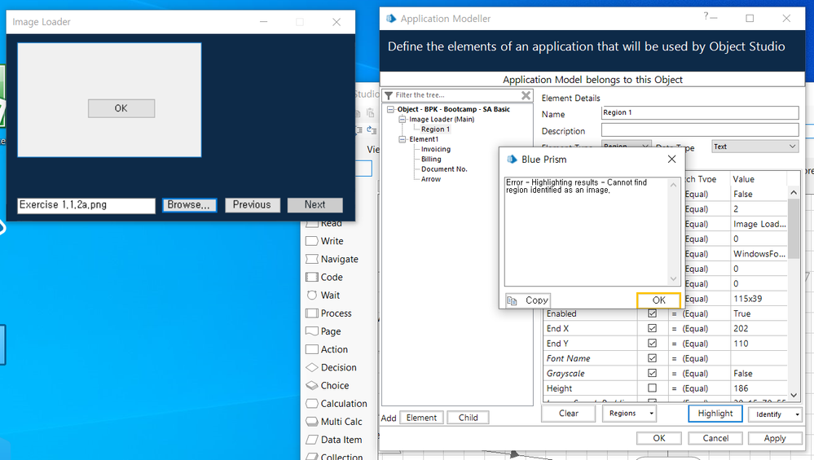Open the Data Type Text dropdown
This screenshot has width=814, height=460.
tap(755, 147)
